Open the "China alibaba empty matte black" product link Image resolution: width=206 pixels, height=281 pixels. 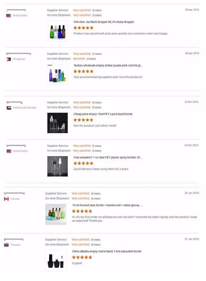point(107,251)
